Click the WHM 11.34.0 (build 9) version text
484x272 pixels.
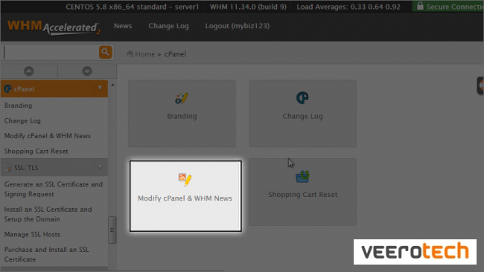click(x=248, y=7)
